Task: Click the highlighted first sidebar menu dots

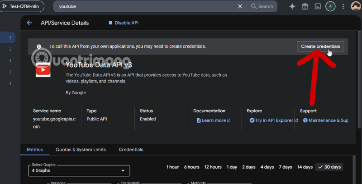Action: coord(10,37)
